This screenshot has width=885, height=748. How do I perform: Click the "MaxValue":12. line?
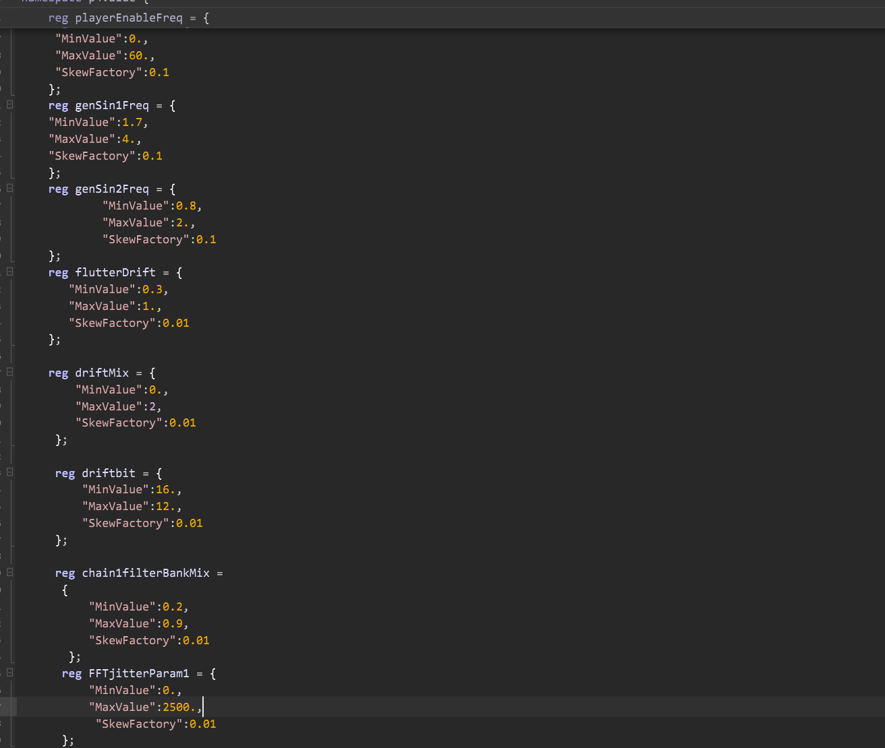[132, 506]
